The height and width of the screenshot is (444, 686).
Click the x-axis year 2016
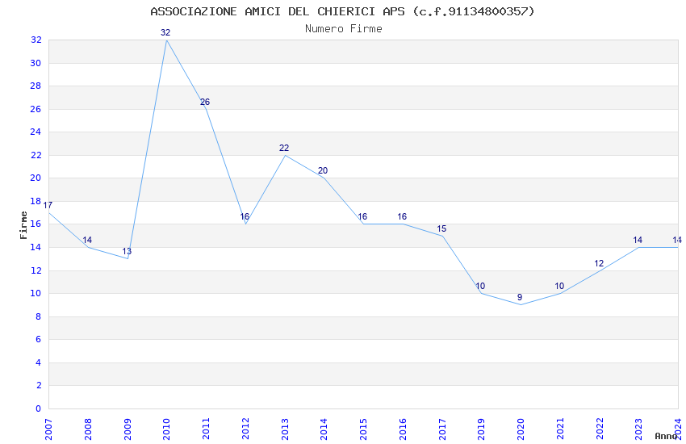[403, 429]
